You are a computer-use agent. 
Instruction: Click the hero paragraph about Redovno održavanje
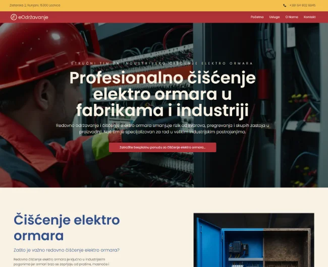point(162,128)
